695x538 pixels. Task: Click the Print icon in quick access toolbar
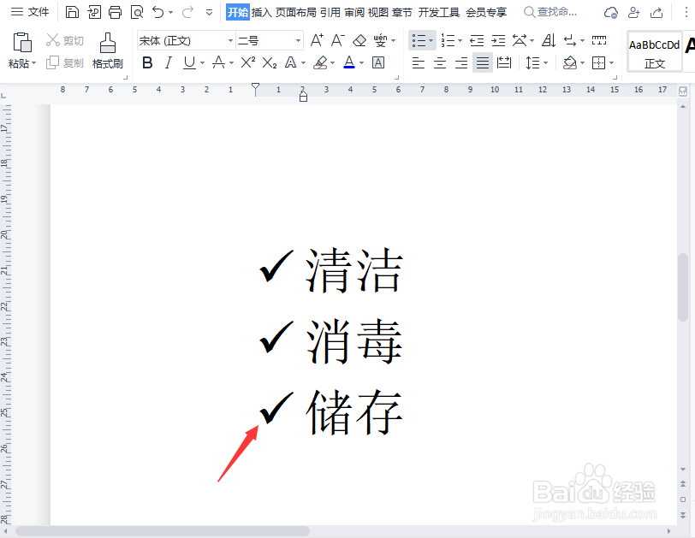[116, 12]
